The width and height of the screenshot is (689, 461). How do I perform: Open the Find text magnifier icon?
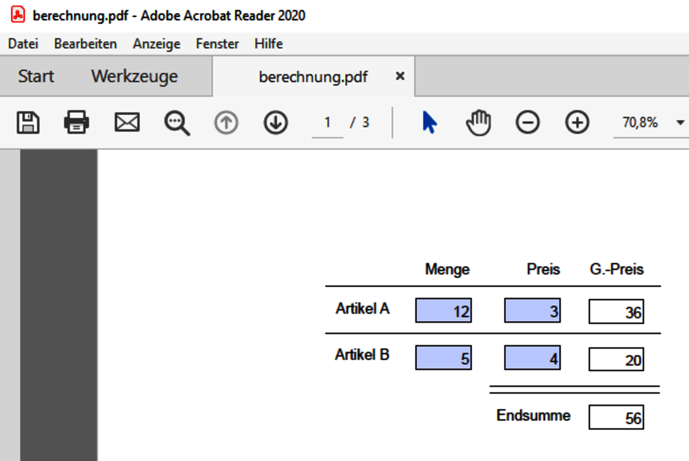(x=177, y=123)
